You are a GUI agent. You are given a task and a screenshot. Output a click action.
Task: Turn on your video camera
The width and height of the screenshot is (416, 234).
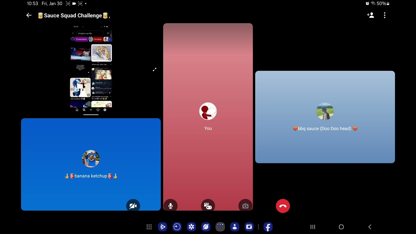click(133, 206)
